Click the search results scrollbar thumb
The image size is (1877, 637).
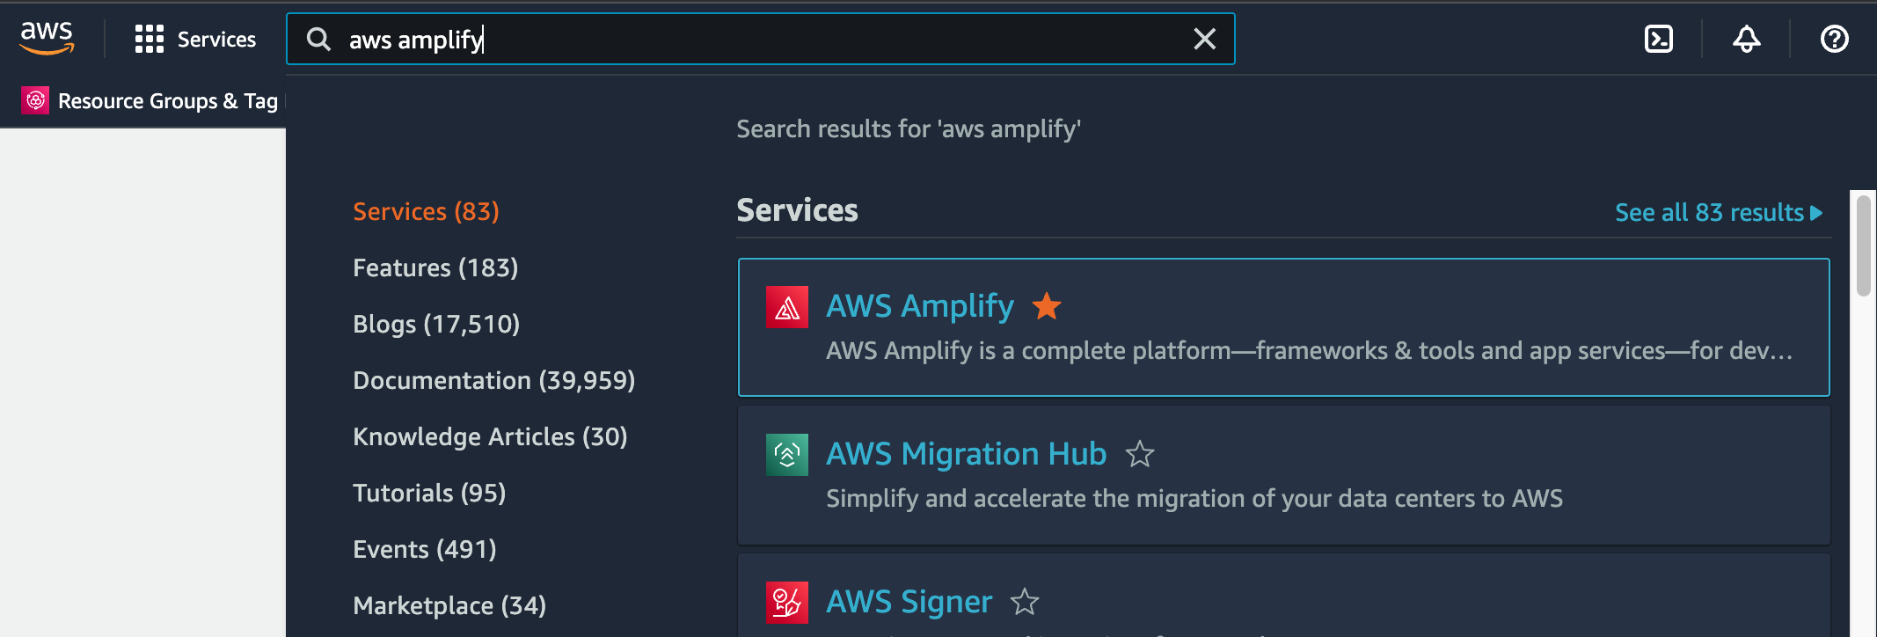click(1863, 245)
